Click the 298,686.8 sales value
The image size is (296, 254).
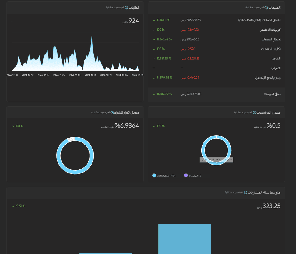pos(190,39)
